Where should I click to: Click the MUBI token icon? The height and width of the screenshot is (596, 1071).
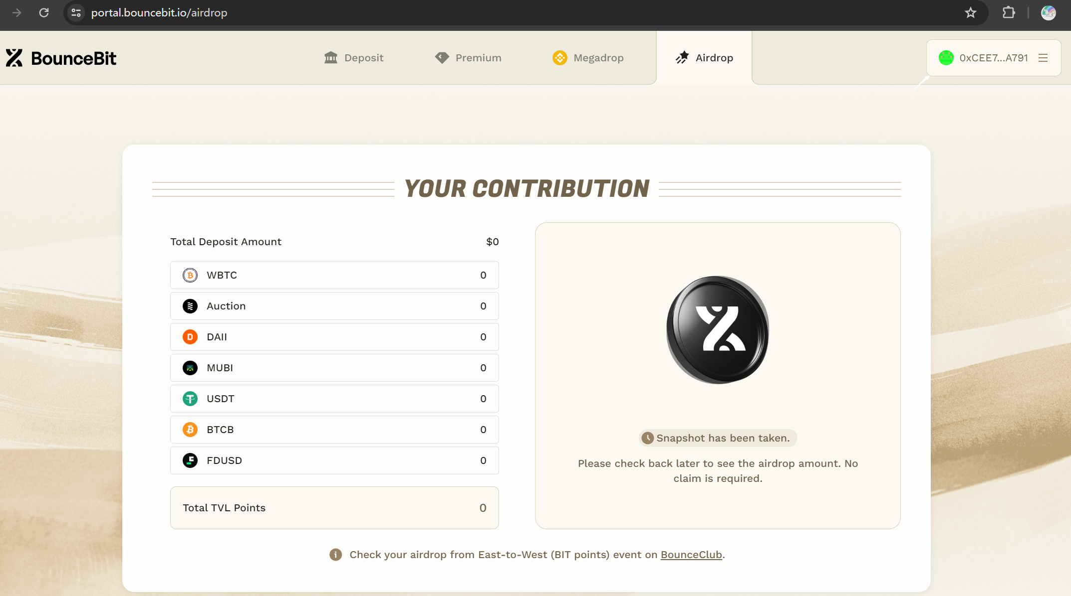(x=190, y=368)
